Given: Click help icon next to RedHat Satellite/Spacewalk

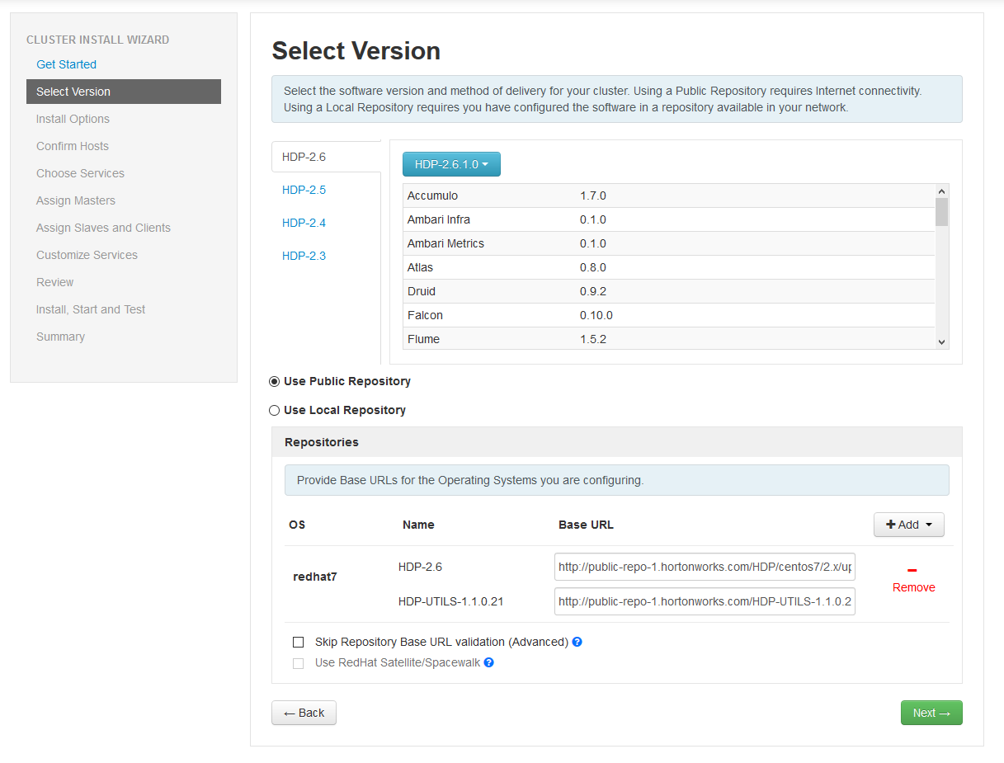Looking at the screenshot, I should coord(488,662).
